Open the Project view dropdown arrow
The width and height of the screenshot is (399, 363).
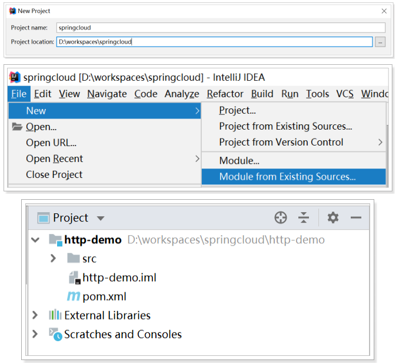click(x=101, y=218)
